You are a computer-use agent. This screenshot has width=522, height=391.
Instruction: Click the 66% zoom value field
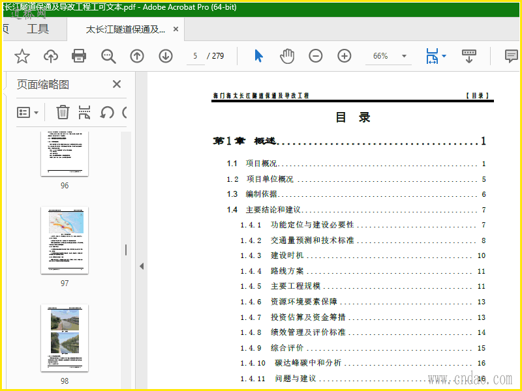point(381,56)
